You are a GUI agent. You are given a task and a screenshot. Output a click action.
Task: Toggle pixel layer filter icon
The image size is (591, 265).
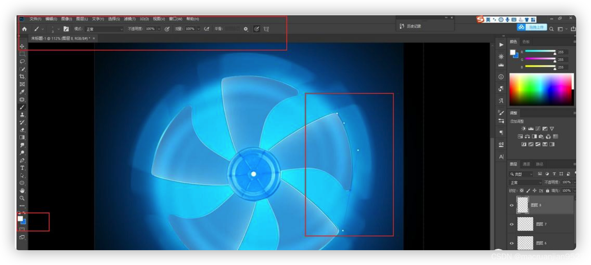point(540,174)
